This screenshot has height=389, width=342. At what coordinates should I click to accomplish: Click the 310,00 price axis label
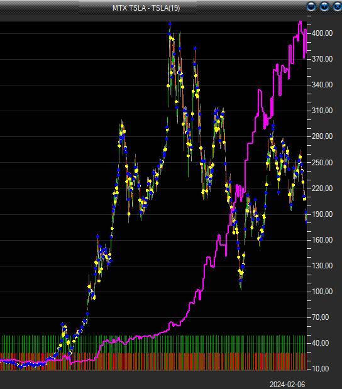click(322, 111)
